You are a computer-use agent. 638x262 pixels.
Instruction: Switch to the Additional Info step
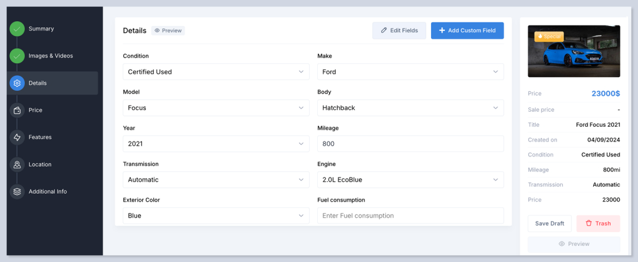click(47, 192)
